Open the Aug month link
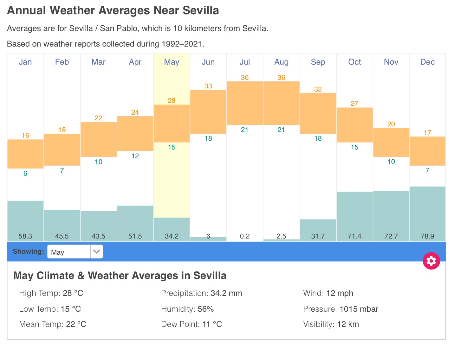The height and width of the screenshot is (350, 453). click(x=281, y=62)
